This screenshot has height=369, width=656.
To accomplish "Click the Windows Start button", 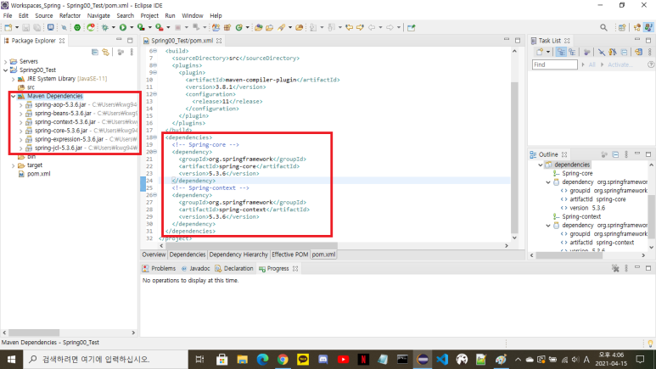I will click(11, 360).
